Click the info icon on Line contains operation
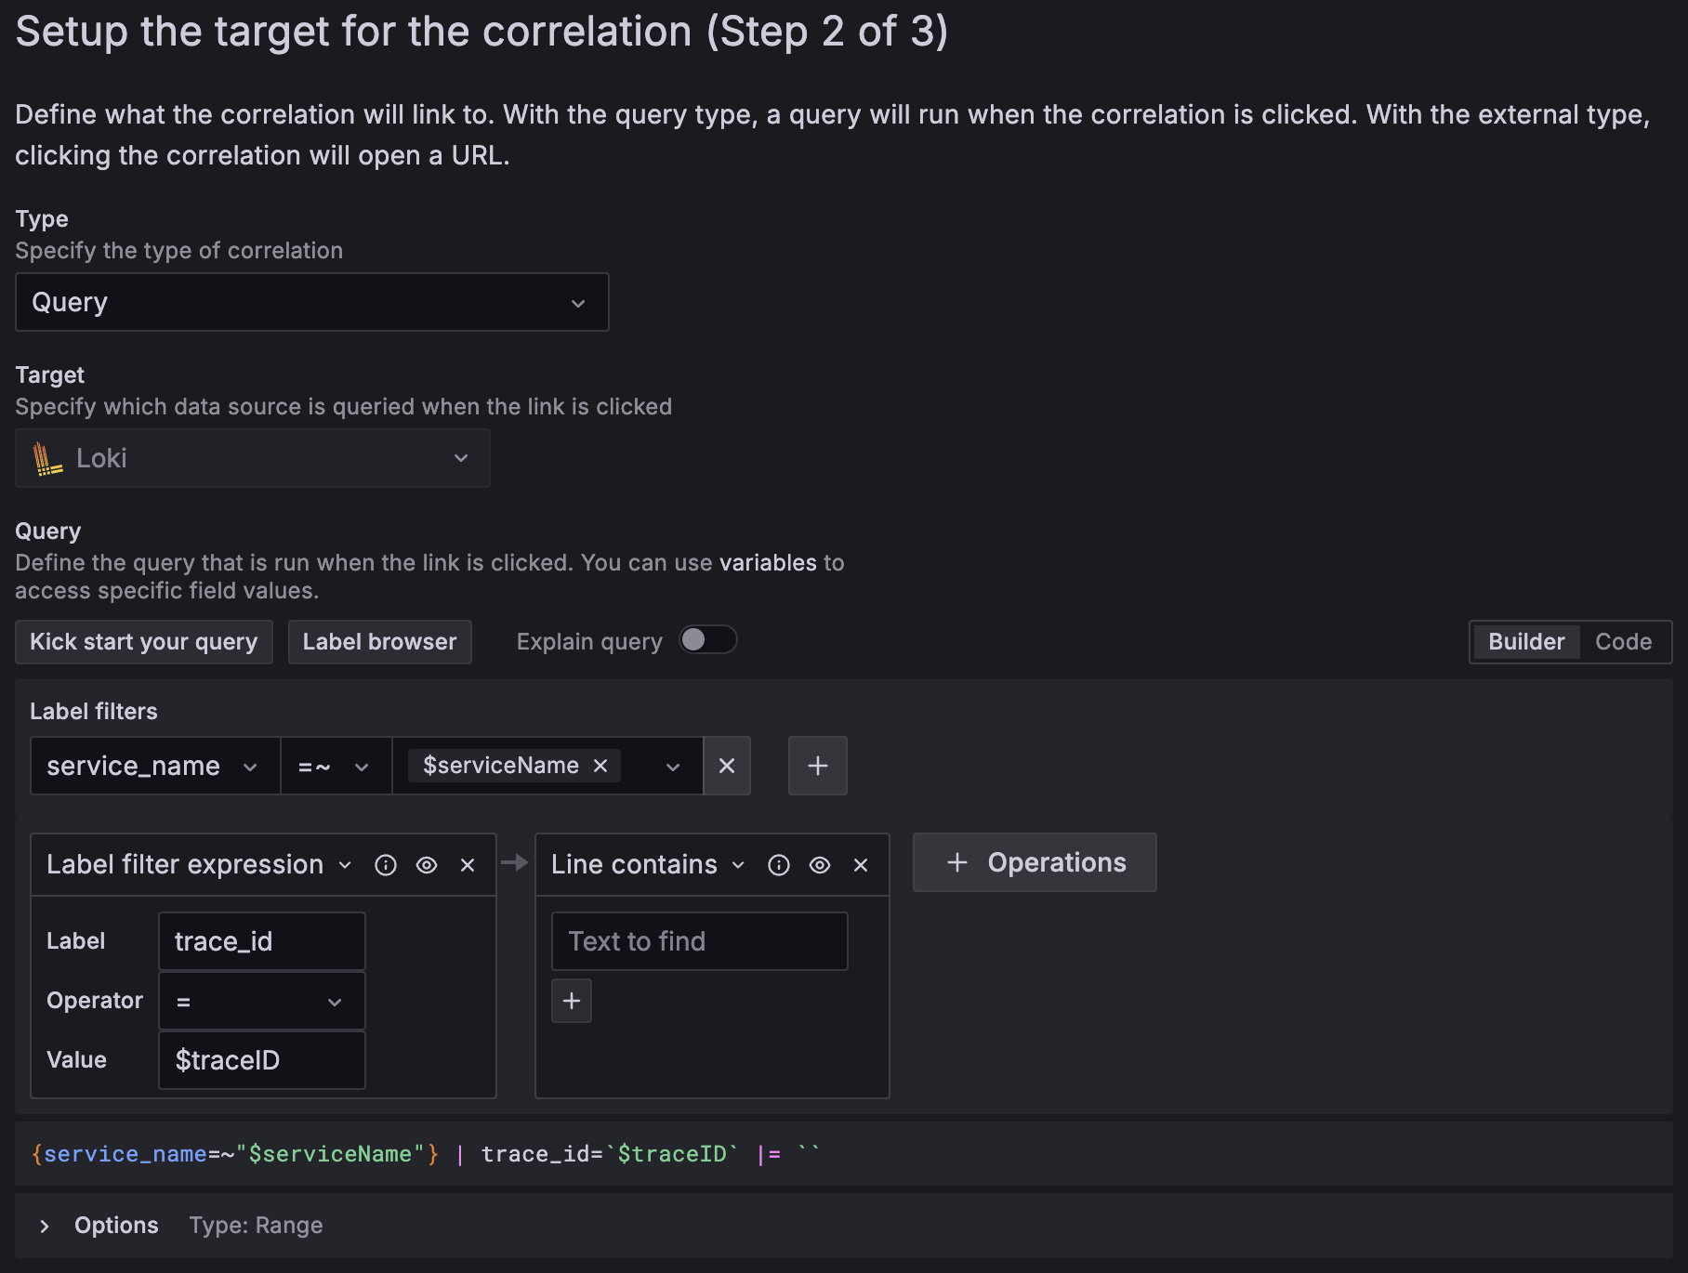This screenshot has height=1273, width=1688. tap(779, 864)
